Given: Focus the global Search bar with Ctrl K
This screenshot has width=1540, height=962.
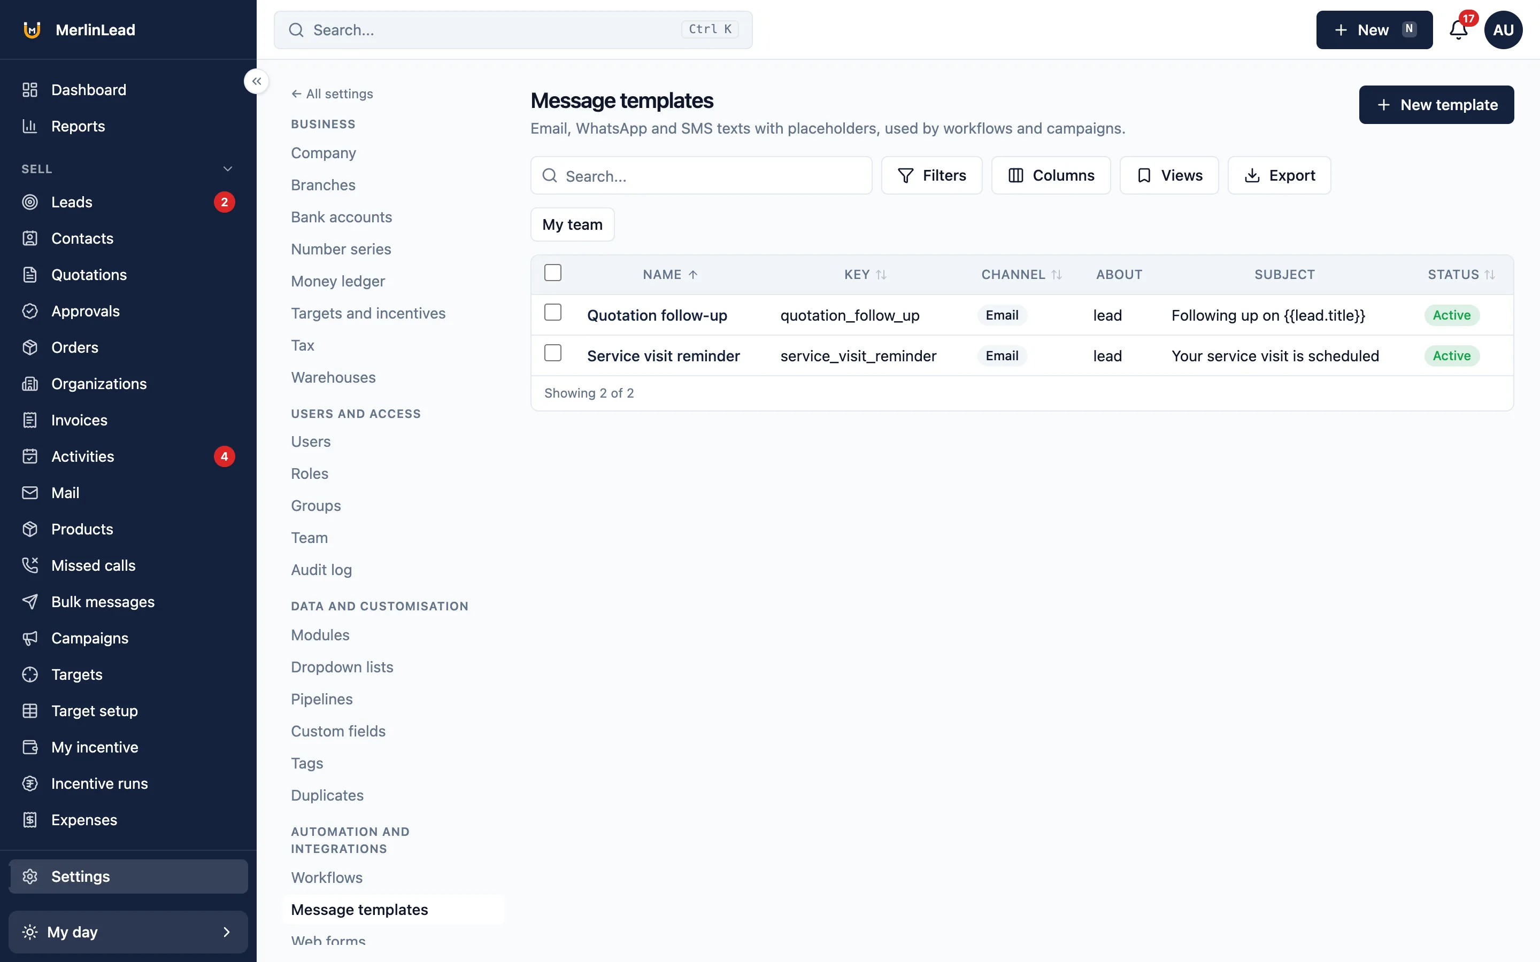Looking at the screenshot, I should (513, 30).
